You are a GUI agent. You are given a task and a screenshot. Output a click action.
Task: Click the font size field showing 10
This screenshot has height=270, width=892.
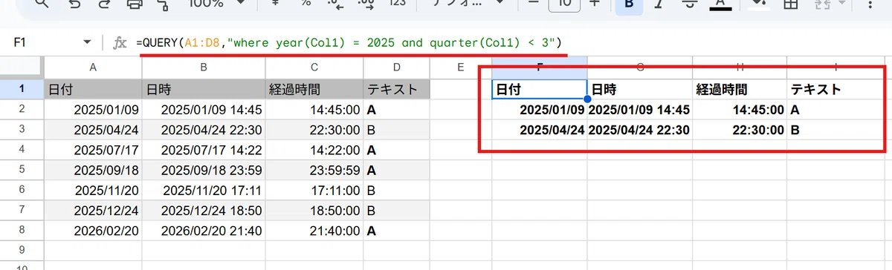click(x=566, y=4)
